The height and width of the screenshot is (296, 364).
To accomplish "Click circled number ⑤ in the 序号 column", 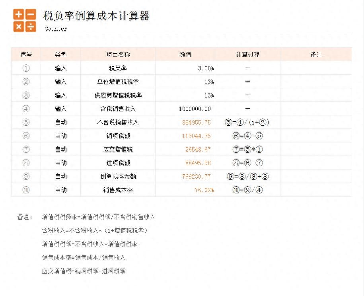I will 26,122.
